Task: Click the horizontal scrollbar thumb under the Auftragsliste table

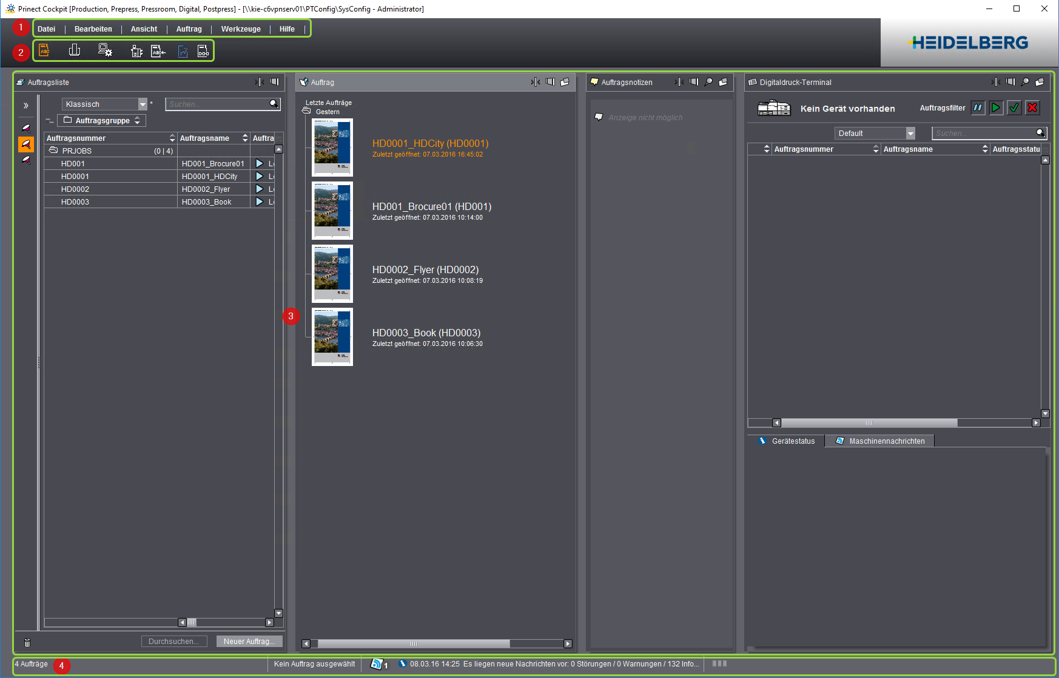Action: pyautogui.click(x=192, y=622)
